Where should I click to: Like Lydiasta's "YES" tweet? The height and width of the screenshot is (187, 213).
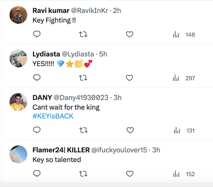(130, 78)
